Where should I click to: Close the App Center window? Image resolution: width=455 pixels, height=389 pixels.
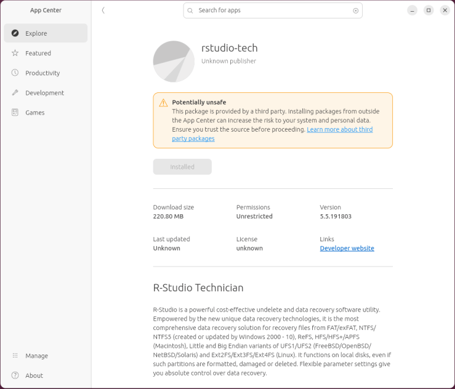click(x=445, y=10)
